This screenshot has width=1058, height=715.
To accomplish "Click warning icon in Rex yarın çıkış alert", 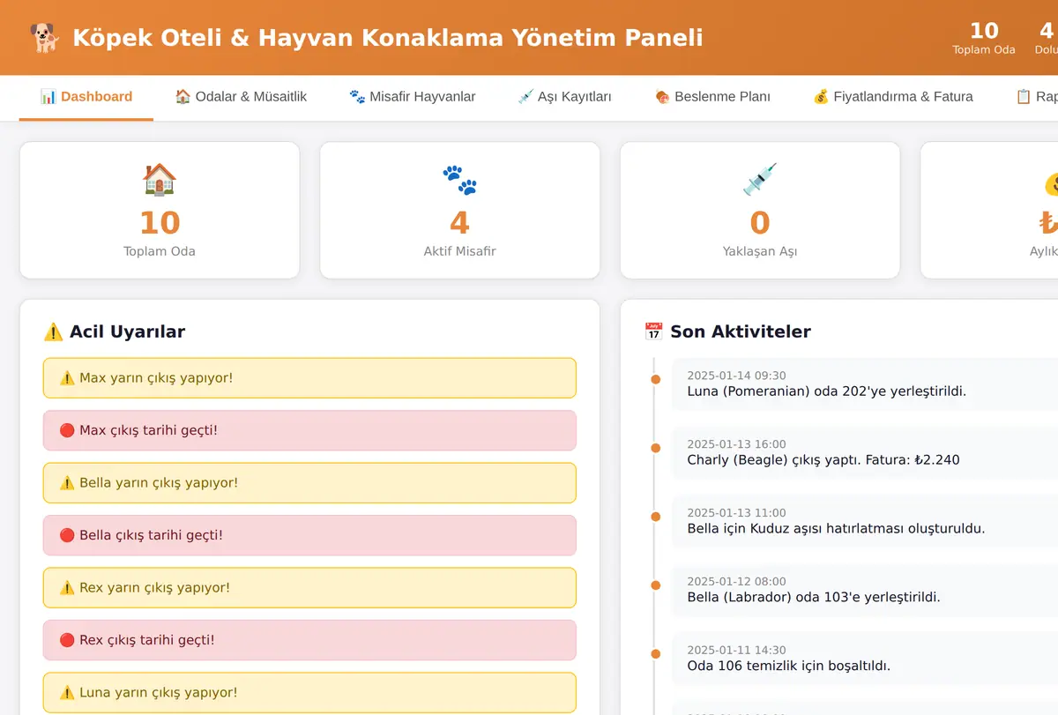I will (67, 588).
